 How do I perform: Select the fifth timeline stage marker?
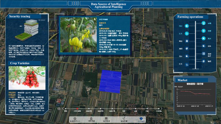click(112, 109)
